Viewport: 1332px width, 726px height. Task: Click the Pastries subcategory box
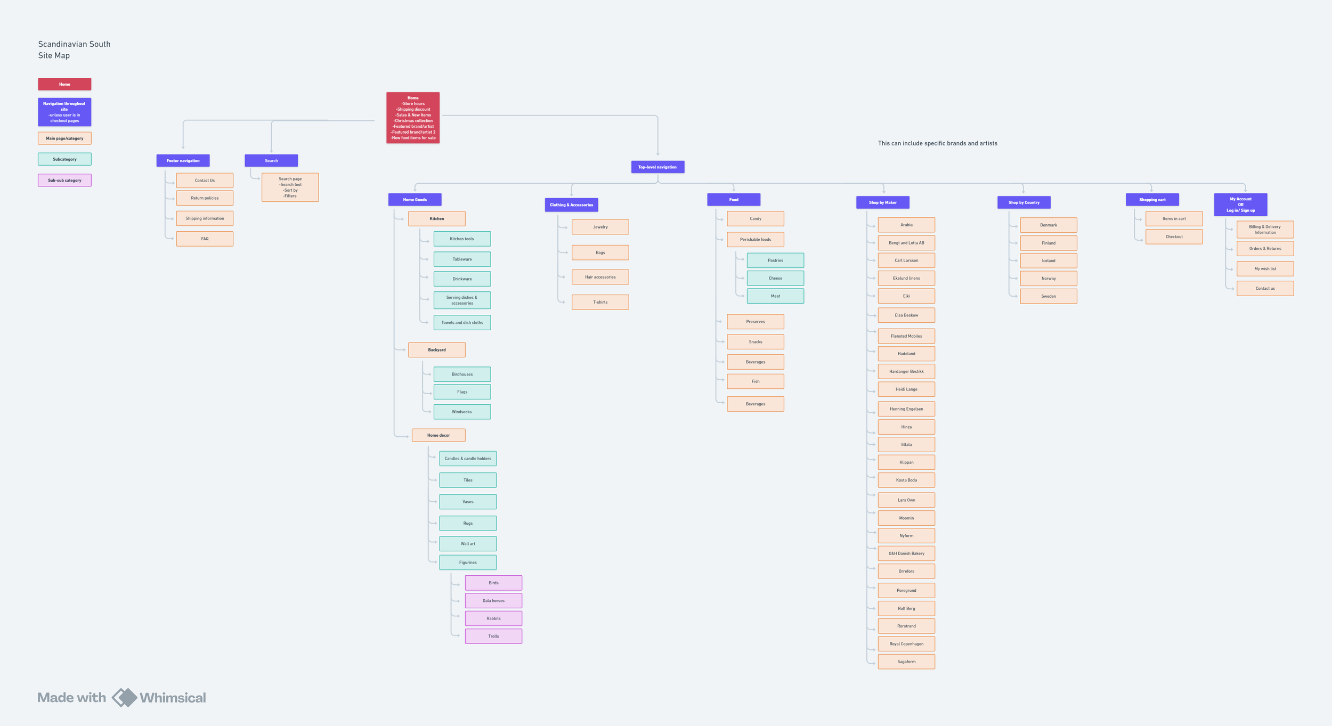(775, 260)
